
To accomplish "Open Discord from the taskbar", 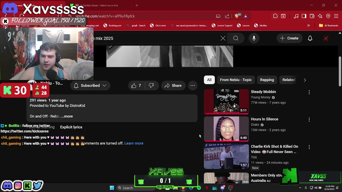I will pyautogui.click(x=223, y=188).
